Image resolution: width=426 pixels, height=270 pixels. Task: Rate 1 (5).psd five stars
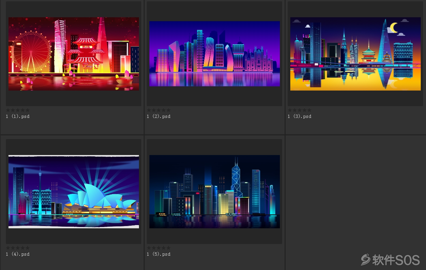coord(169,248)
